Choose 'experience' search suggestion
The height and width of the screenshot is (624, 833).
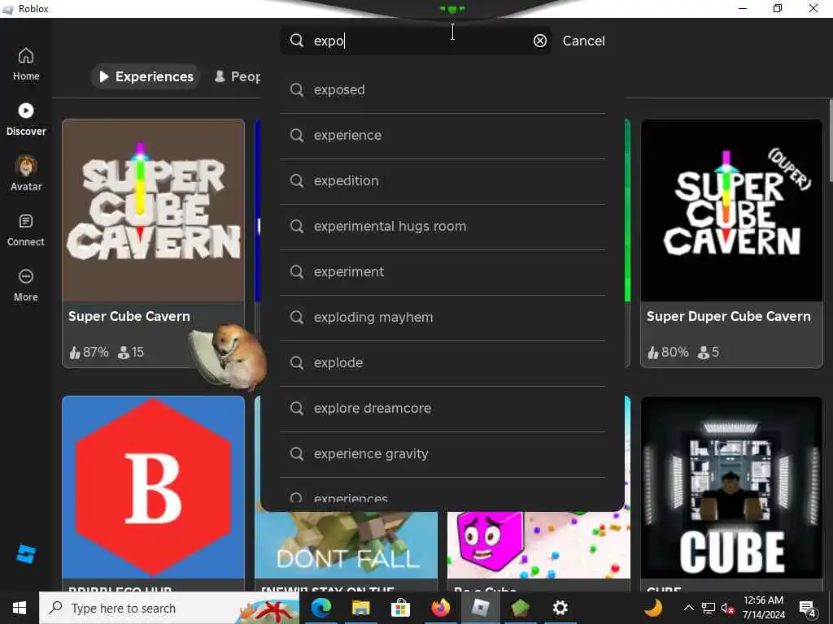coord(443,136)
